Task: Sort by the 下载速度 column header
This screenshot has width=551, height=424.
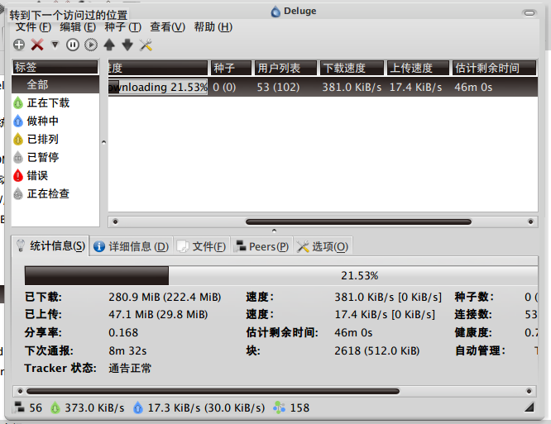Action: [352, 68]
